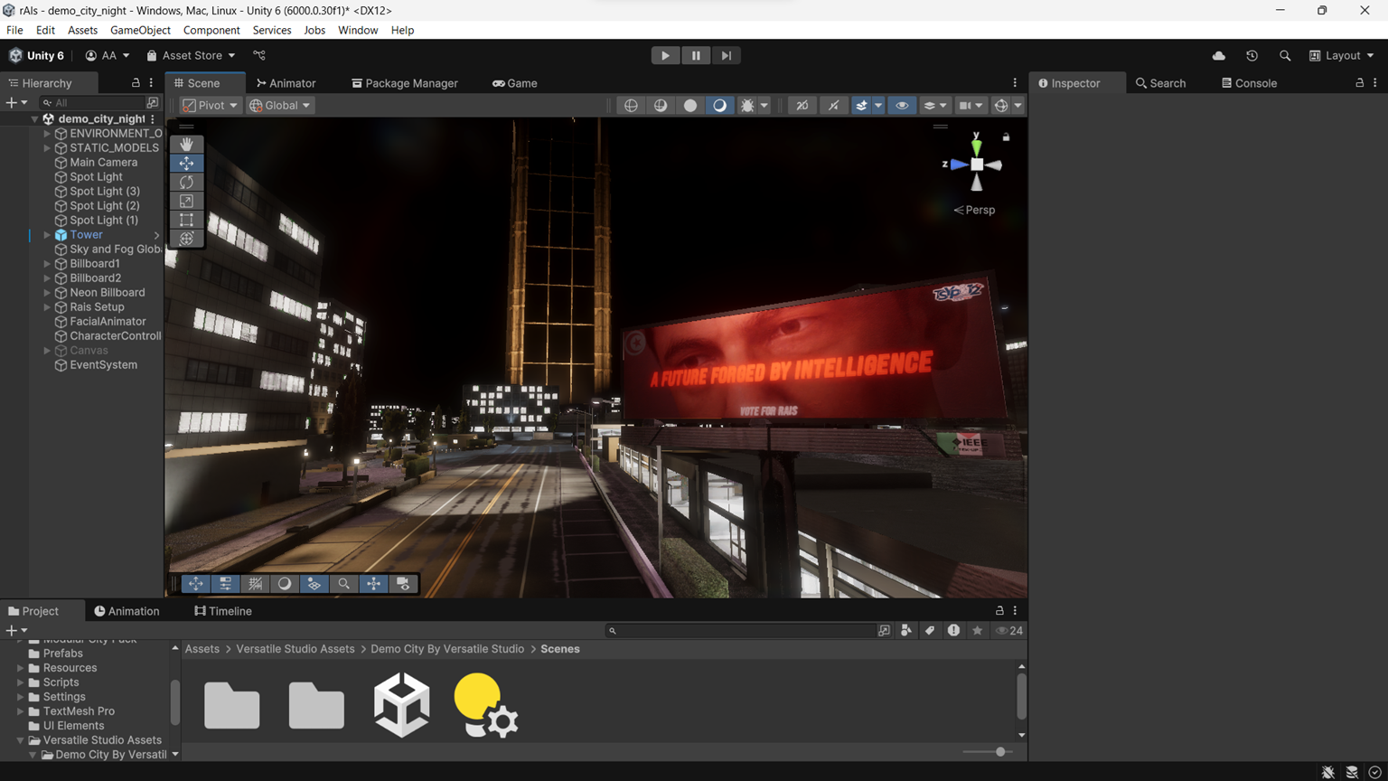Open version control icon beside Asset Store
Viewport: 1388px width, 781px height.
[259, 56]
